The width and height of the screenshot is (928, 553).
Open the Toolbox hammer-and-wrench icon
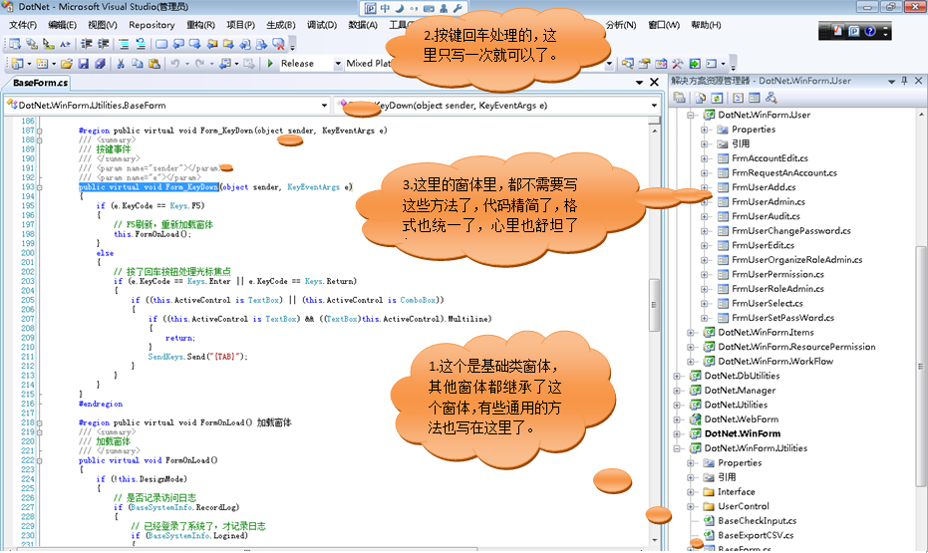677,64
